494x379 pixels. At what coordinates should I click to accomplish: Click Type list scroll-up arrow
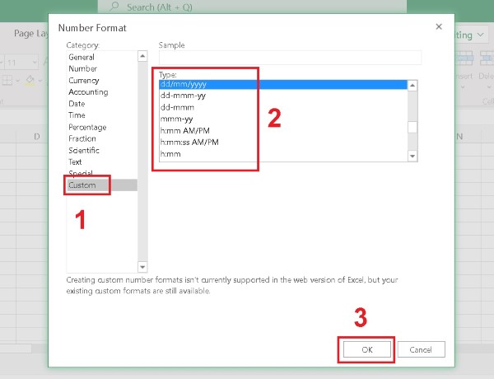[x=413, y=85]
